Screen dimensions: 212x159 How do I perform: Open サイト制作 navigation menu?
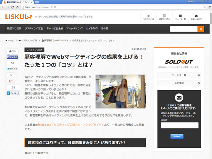(92, 29)
